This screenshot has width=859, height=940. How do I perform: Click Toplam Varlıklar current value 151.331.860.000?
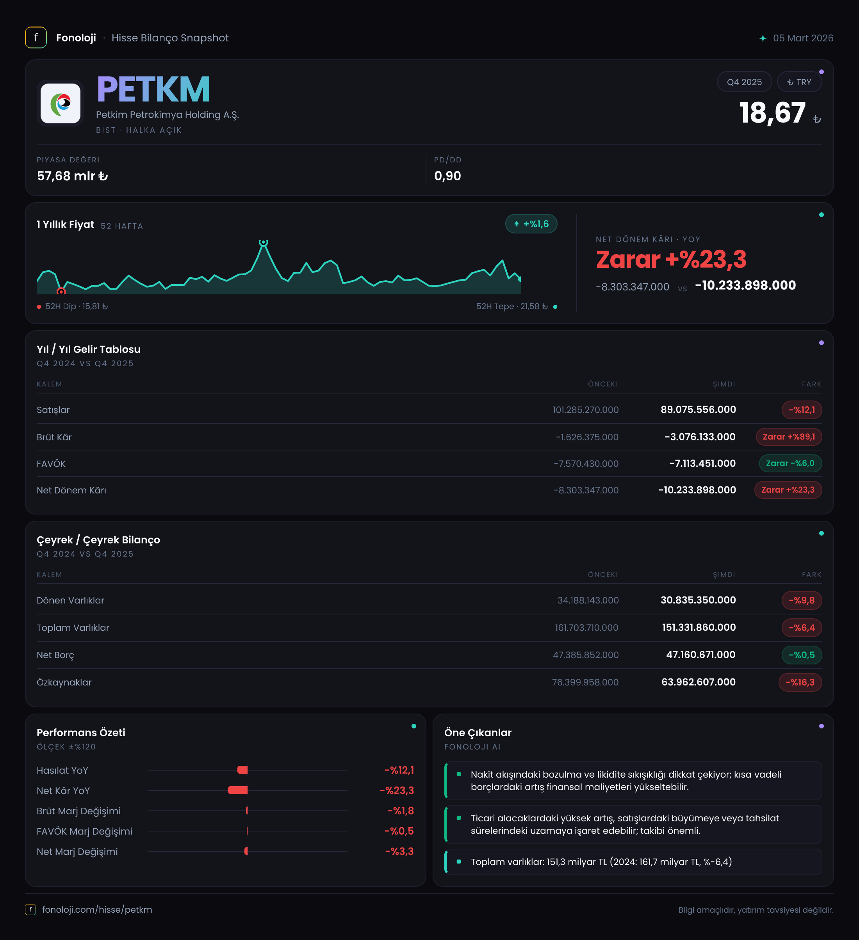pyautogui.click(x=699, y=628)
